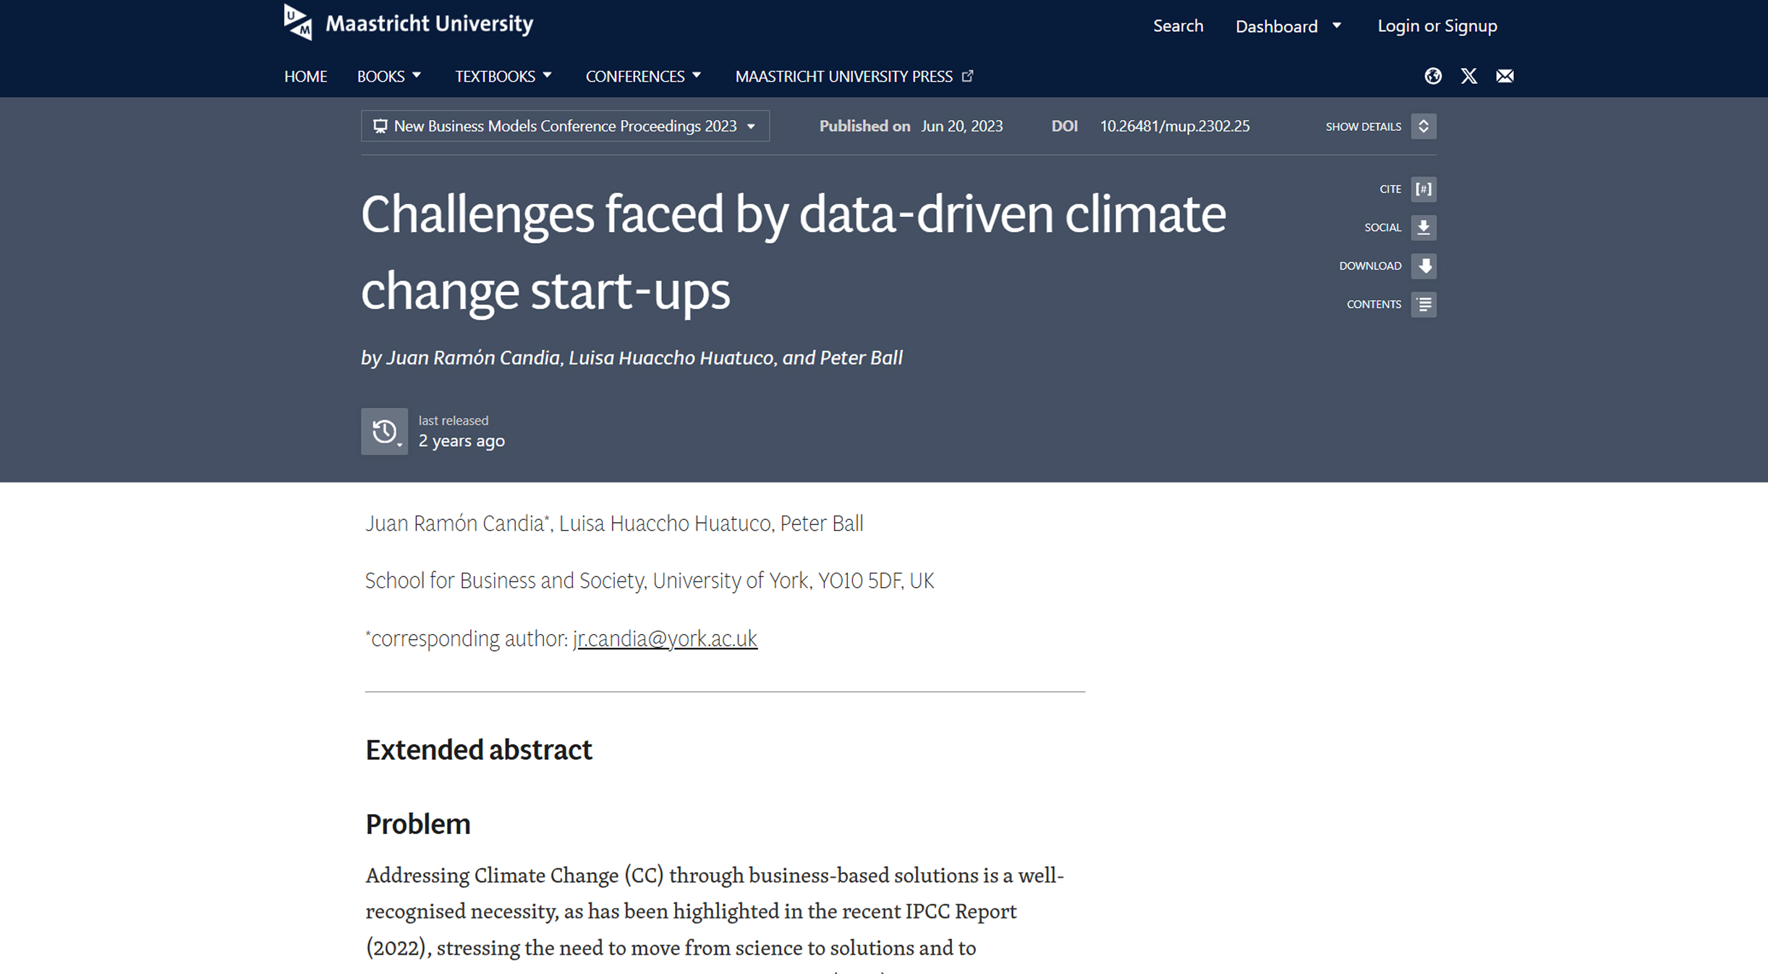Click the Cite icon button
This screenshot has width=1768, height=974.
click(1423, 189)
